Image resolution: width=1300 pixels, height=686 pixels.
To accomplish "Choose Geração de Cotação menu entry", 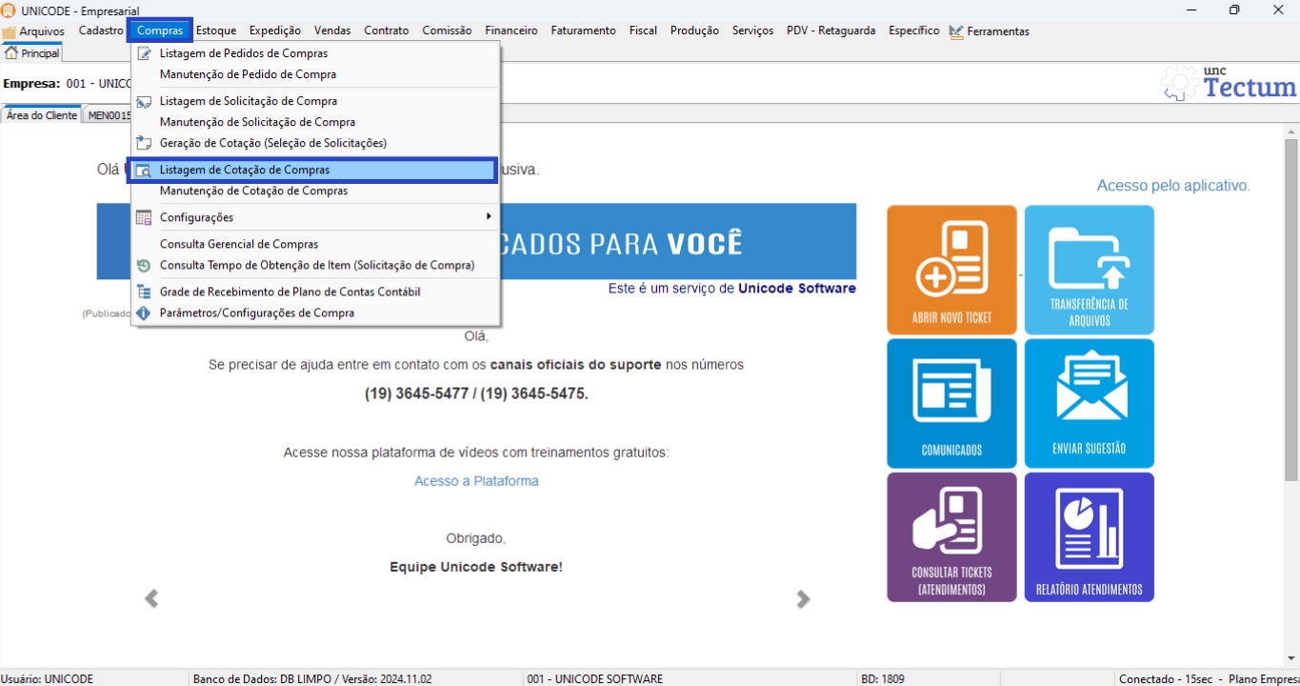I will (x=272, y=143).
